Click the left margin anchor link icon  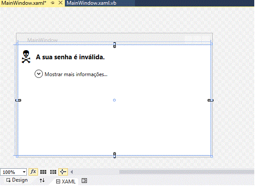click(18, 100)
